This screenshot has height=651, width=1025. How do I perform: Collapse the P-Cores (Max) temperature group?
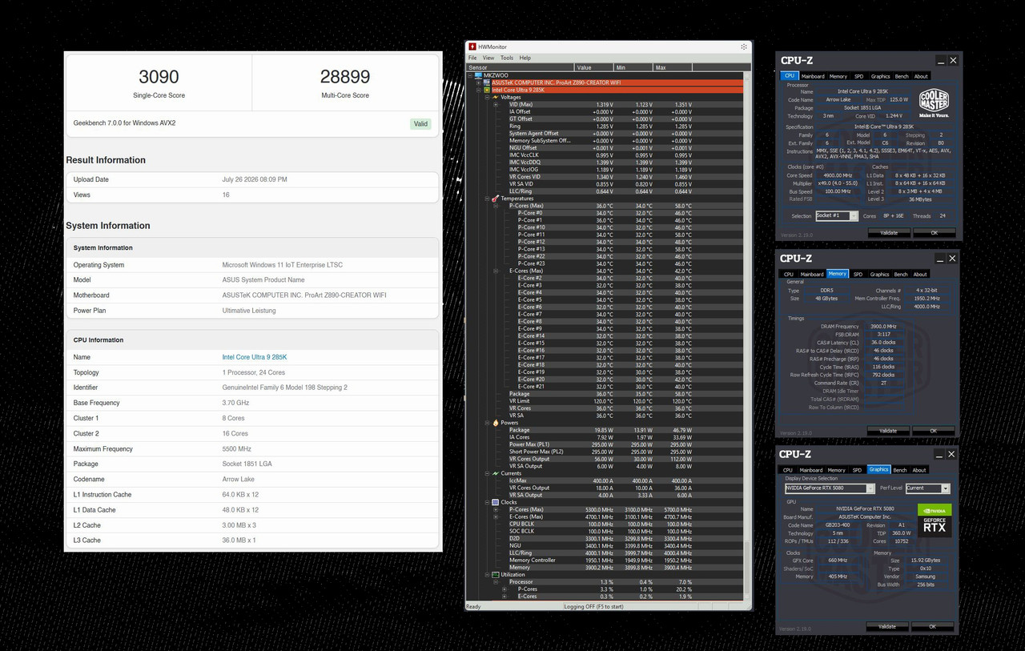(496, 206)
